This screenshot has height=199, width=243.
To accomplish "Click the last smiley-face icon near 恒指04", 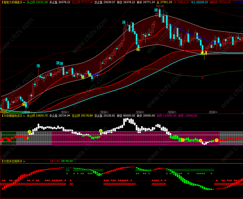I will (217, 140).
